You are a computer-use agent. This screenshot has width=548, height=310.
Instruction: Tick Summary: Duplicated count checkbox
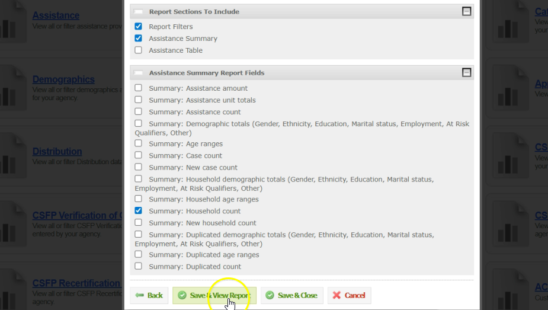(x=138, y=266)
